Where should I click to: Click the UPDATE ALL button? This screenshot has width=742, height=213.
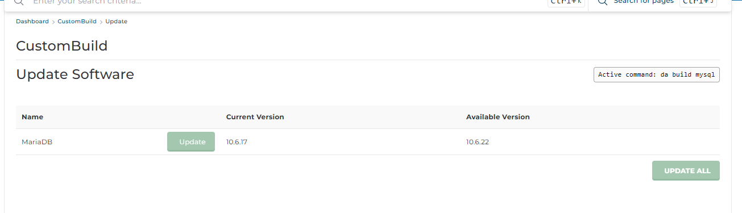686,171
